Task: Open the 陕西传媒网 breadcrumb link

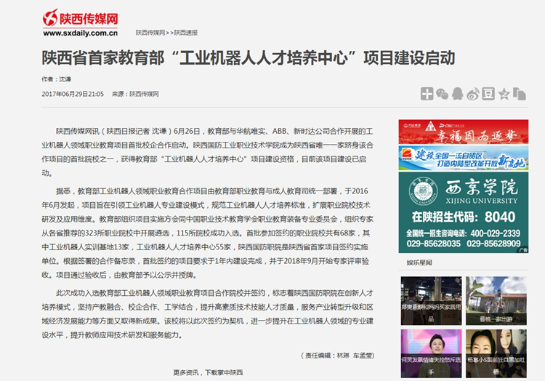Action: [150, 33]
